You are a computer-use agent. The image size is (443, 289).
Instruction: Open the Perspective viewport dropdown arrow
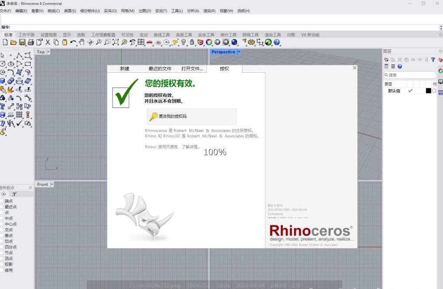point(239,52)
